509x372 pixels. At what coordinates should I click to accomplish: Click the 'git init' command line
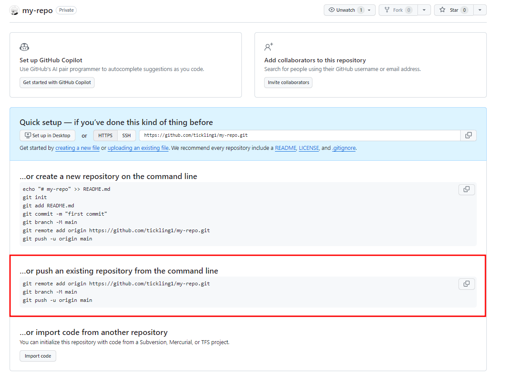tap(35, 197)
